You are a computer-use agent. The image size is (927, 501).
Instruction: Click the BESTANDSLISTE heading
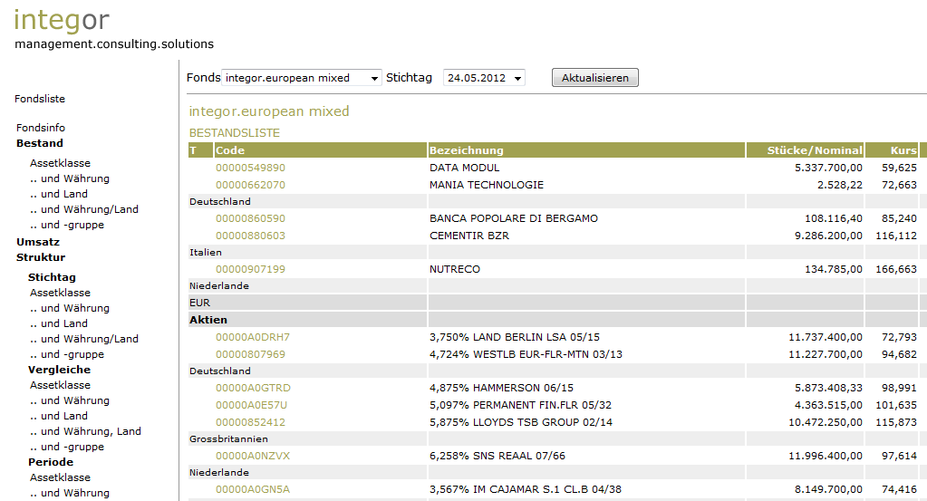234,133
